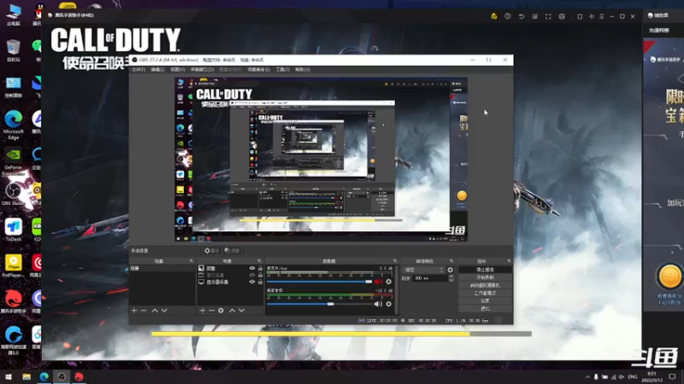
Task: Move source down in Sources panel
Action: click(241, 311)
